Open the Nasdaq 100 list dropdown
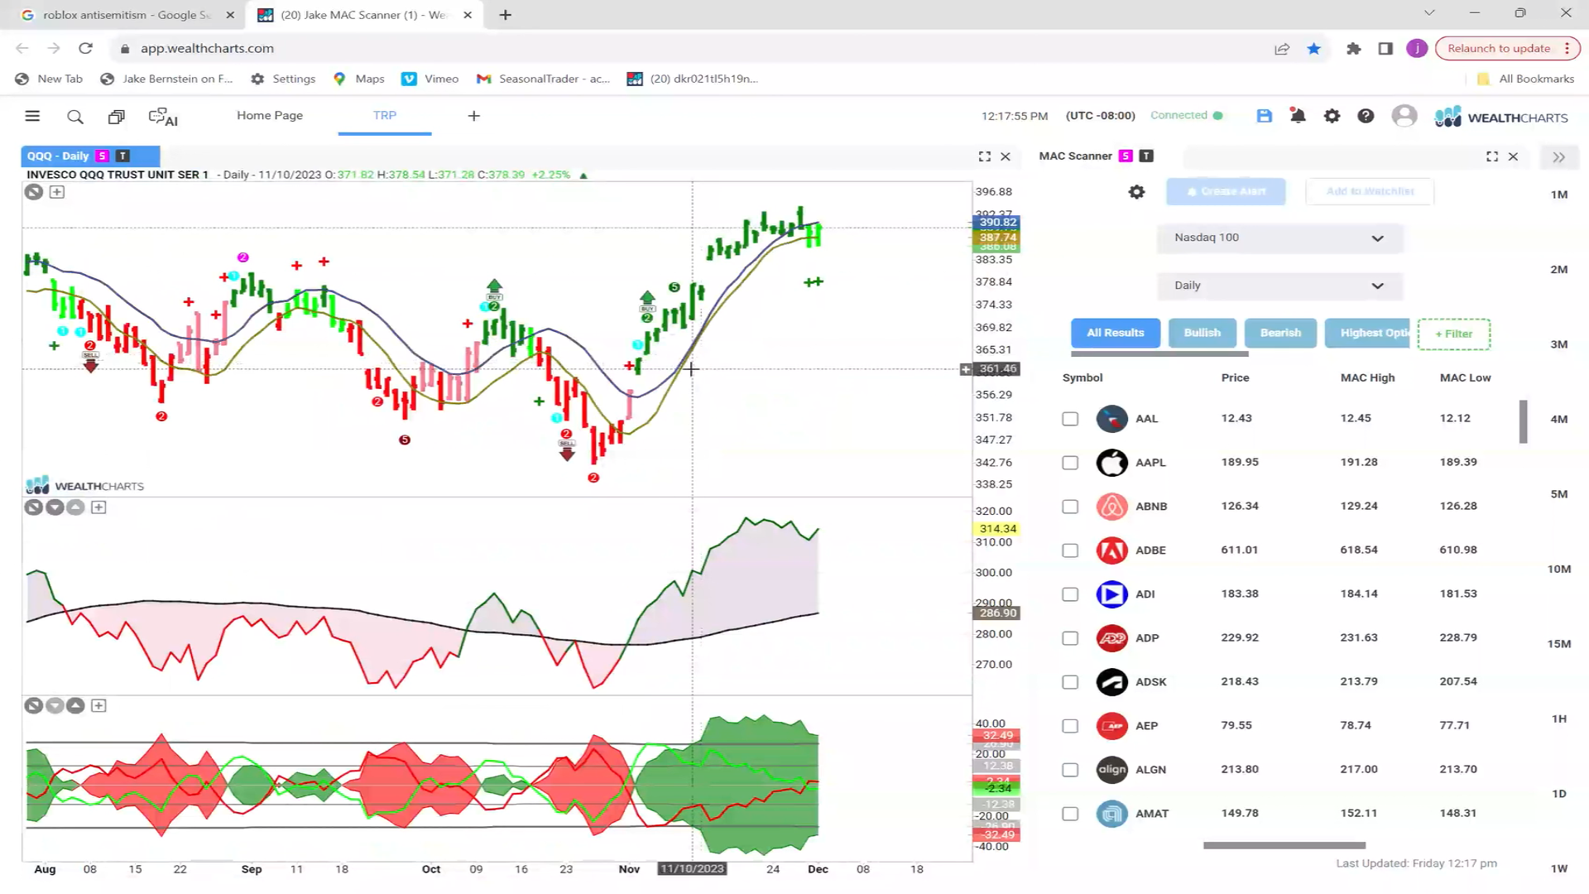 coord(1279,238)
